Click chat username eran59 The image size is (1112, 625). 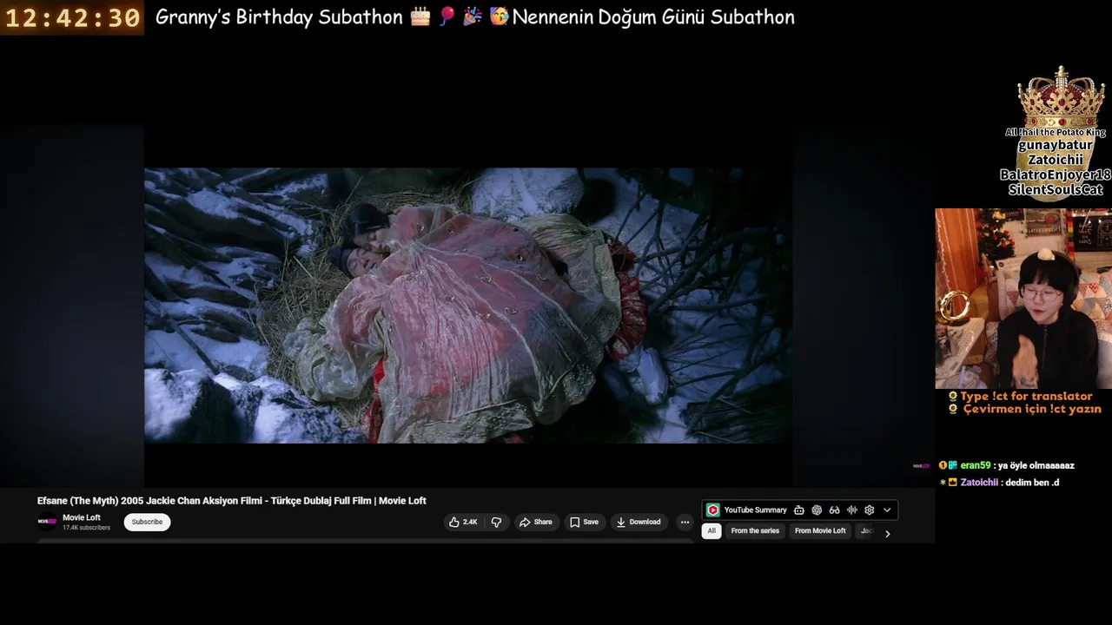pyautogui.click(x=976, y=466)
